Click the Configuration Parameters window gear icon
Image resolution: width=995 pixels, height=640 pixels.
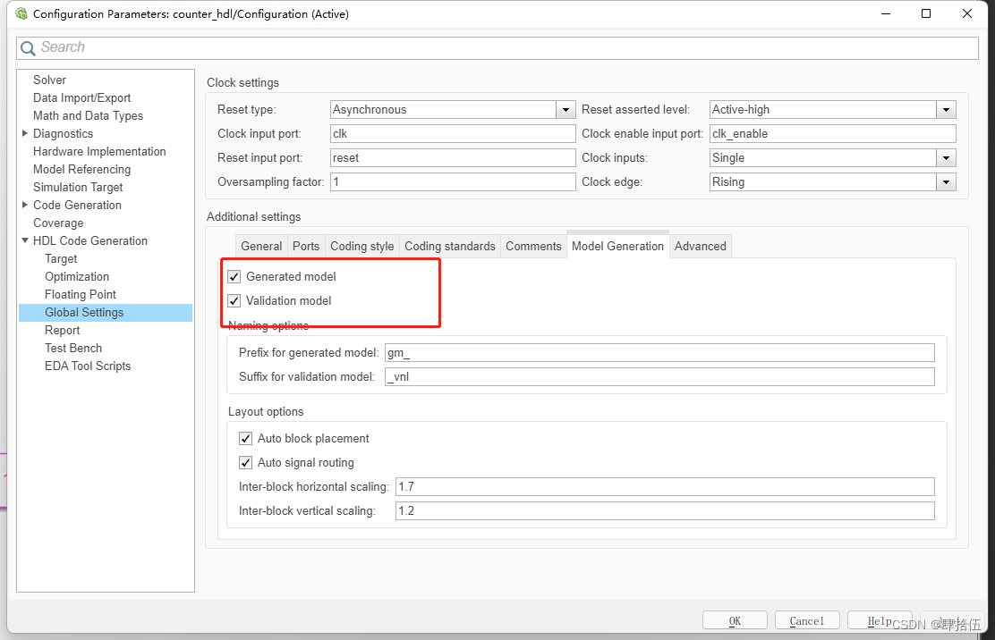tap(21, 13)
